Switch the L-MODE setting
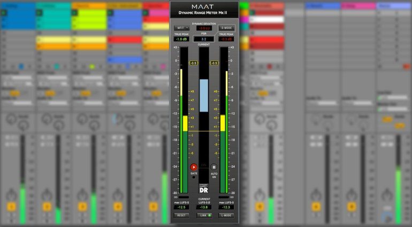The width and height of the screenshot is (412, 227). coord(226,215)
